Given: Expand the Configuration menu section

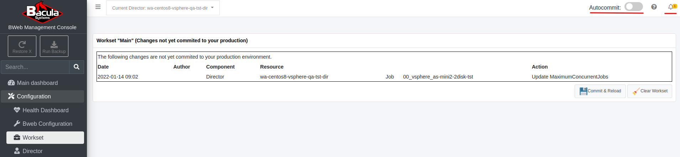Looking at the screenshot, I should tap(42, 96).
